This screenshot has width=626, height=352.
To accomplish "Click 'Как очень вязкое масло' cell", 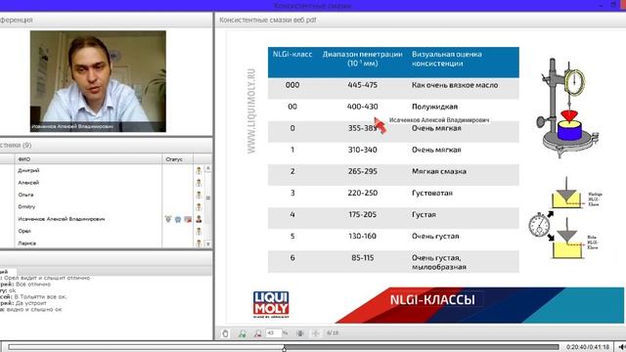I will coord(455,85).
